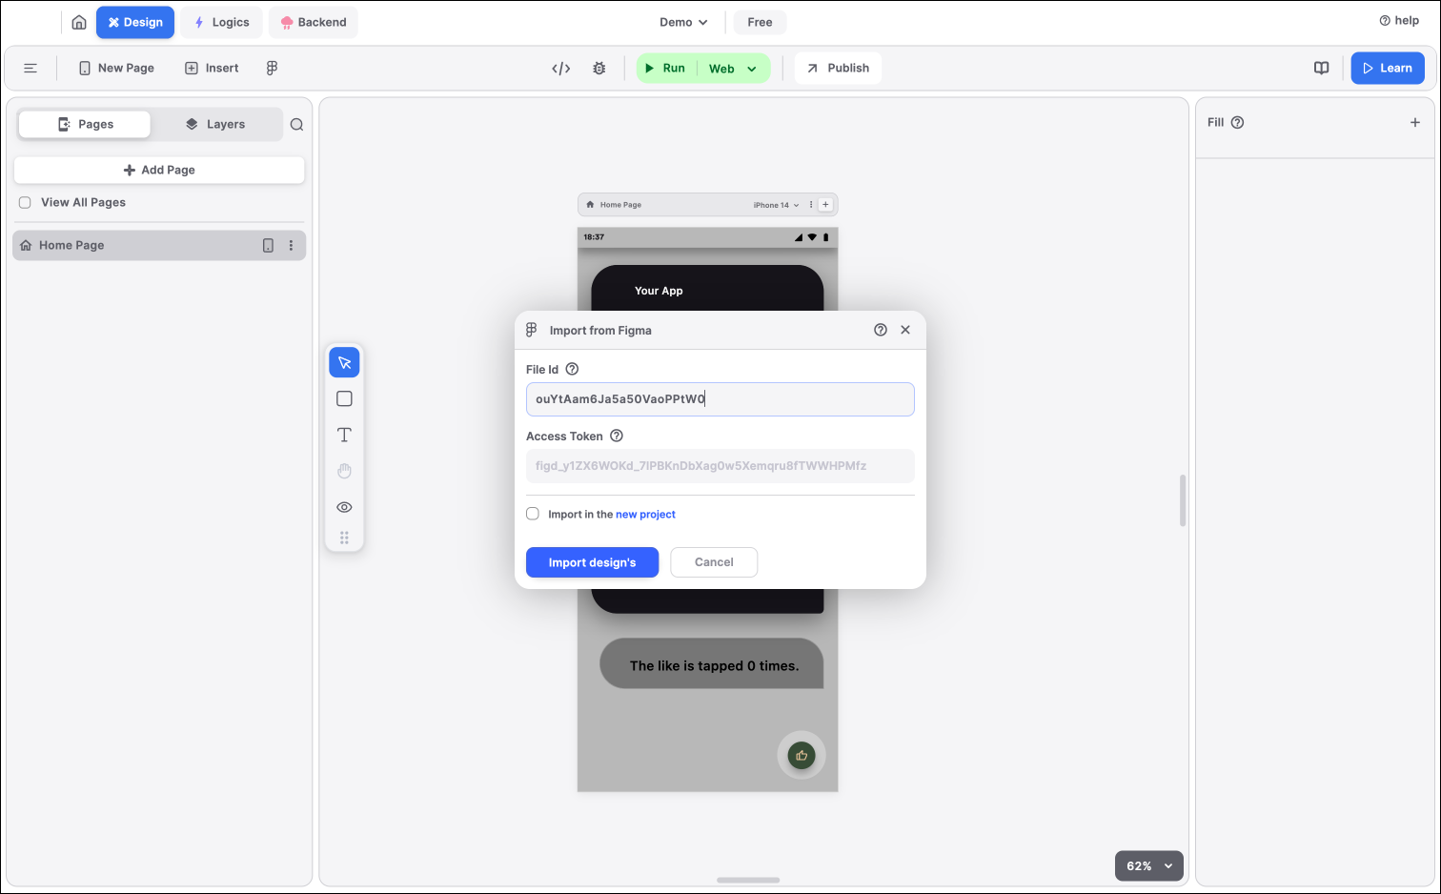
Task: Open the hamburger menu icon
Action: 30,68
